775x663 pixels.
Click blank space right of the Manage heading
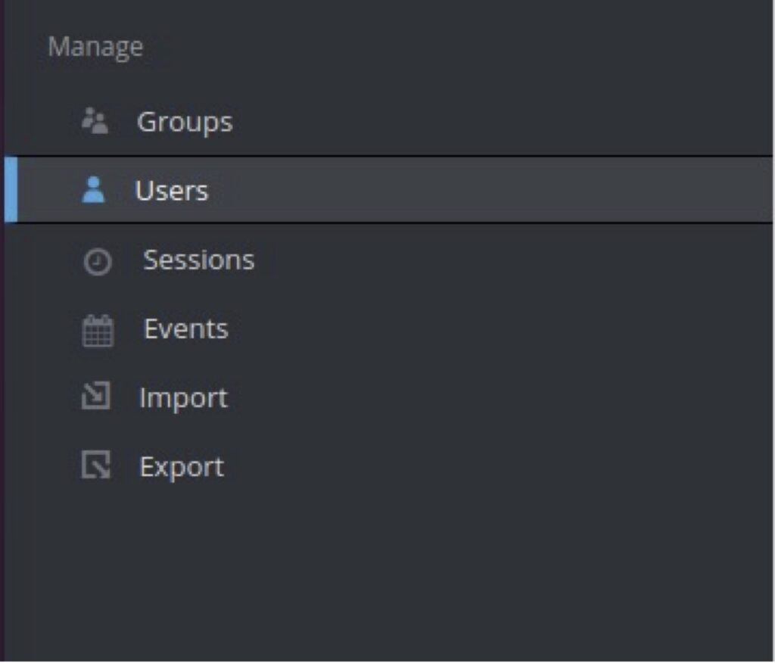[454, 47]
